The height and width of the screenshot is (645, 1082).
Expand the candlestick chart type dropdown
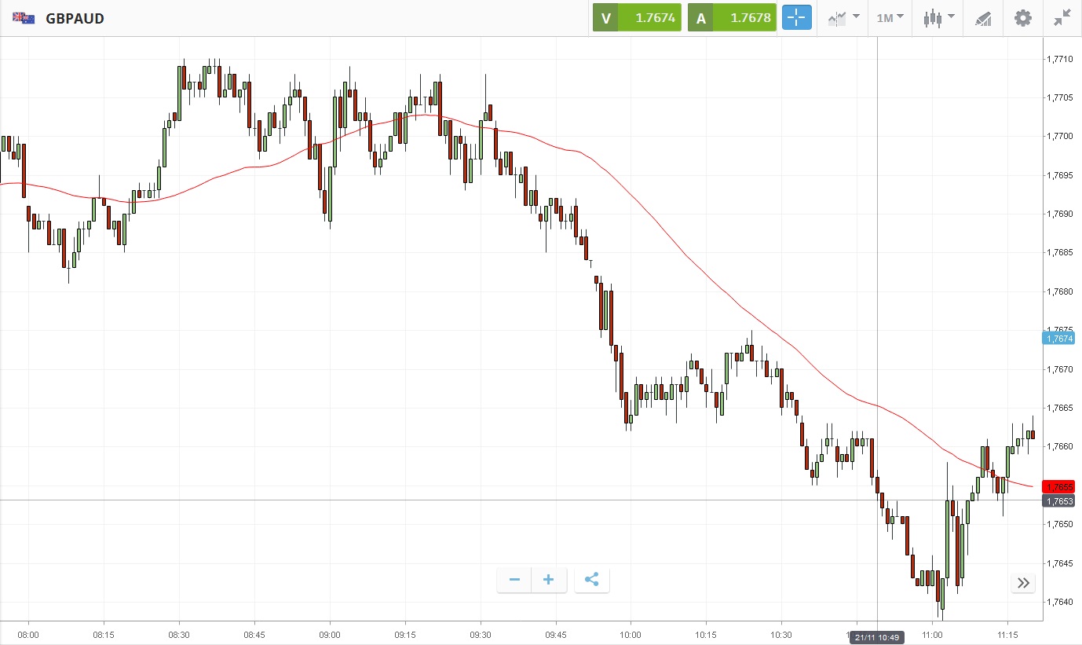pos(938,17)
